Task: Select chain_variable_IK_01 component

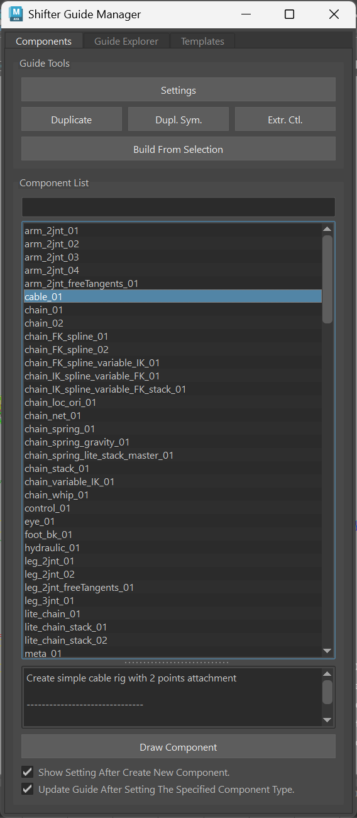Action: pos(172,482)
